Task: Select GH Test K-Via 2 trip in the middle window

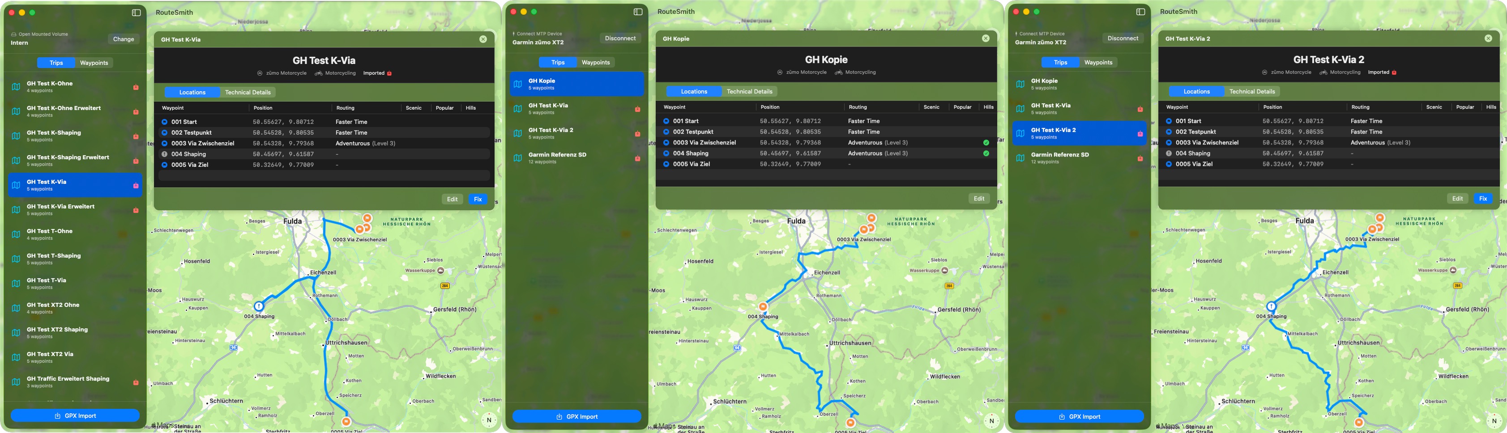Action: click(x=577, y=133)
